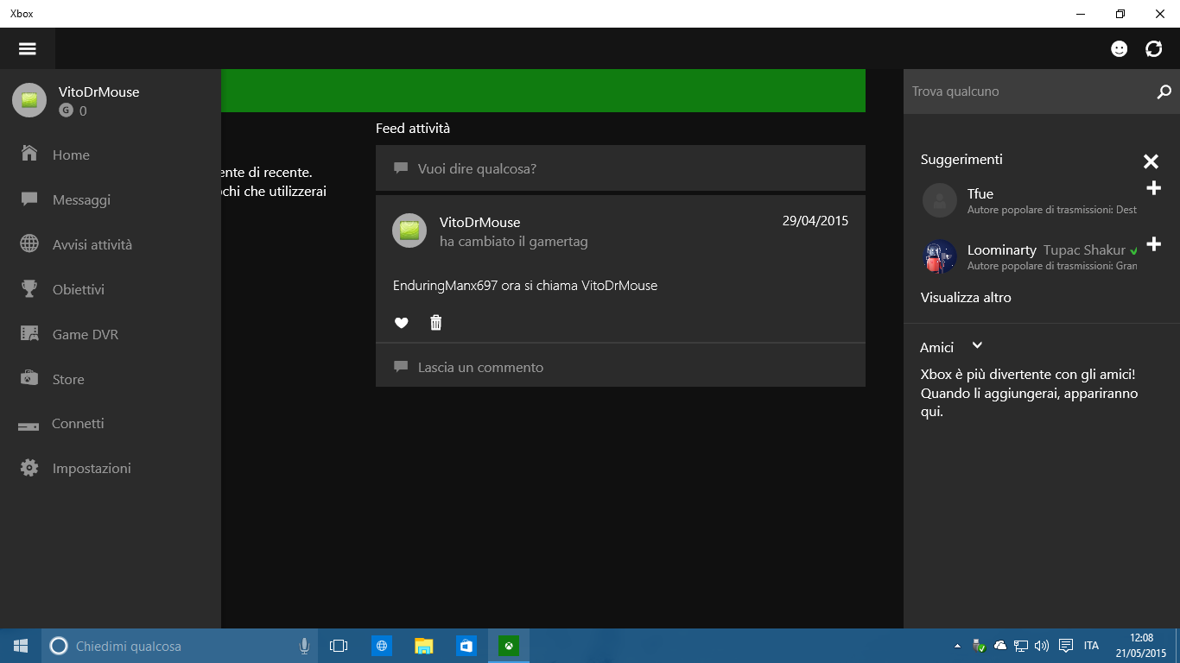
Task: Click the Xbox app taskbar icon
Action: coord(509,646)
